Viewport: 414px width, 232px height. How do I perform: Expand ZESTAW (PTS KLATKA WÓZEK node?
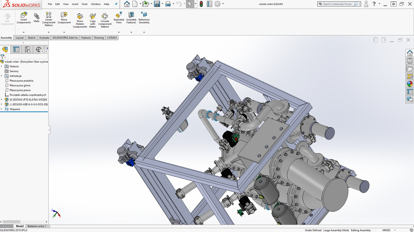(2, 99)
